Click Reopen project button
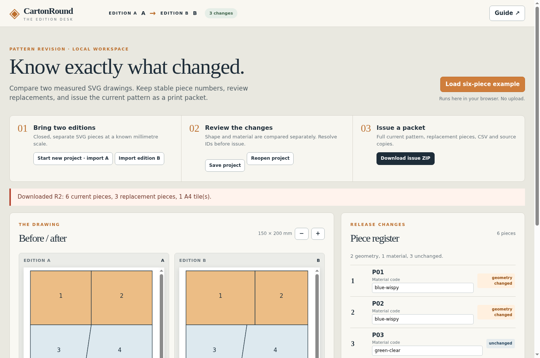 pos(270,158)
